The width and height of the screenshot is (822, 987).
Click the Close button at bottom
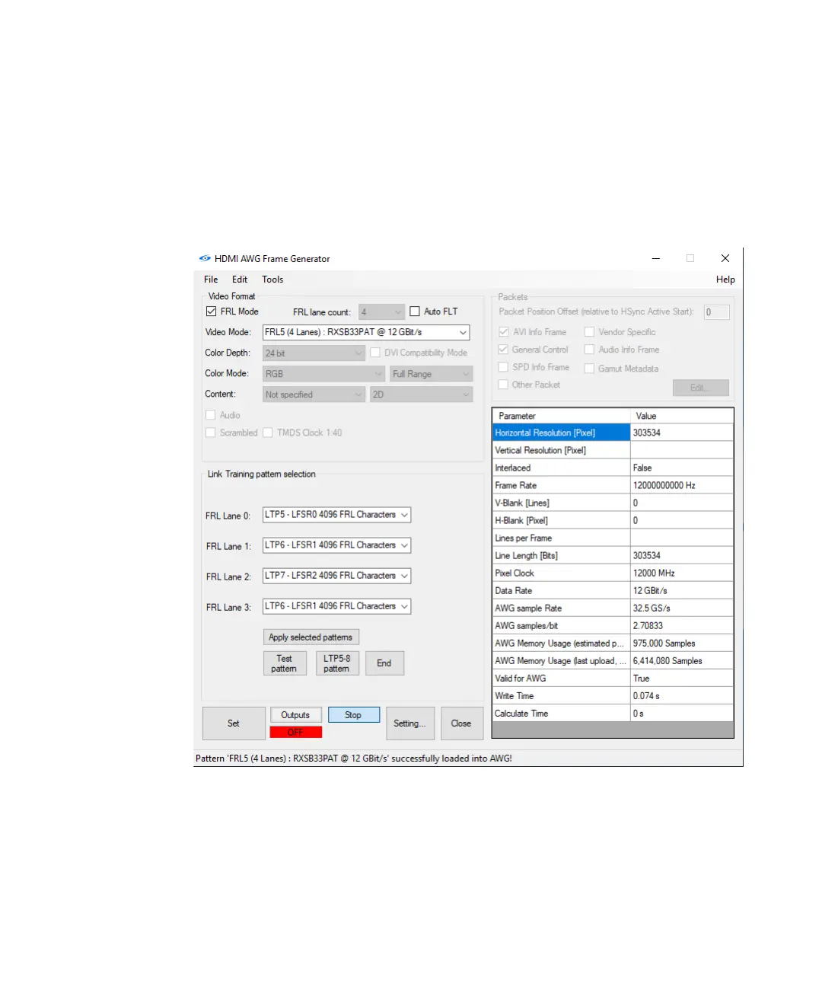[x=461, y=723]
